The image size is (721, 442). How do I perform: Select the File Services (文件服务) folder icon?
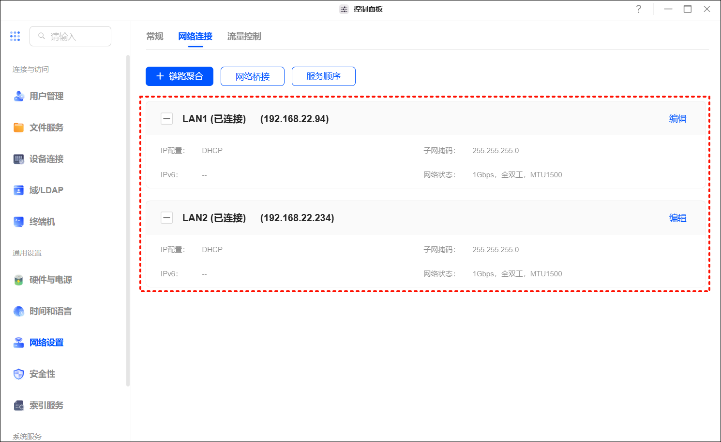[18, 128]
